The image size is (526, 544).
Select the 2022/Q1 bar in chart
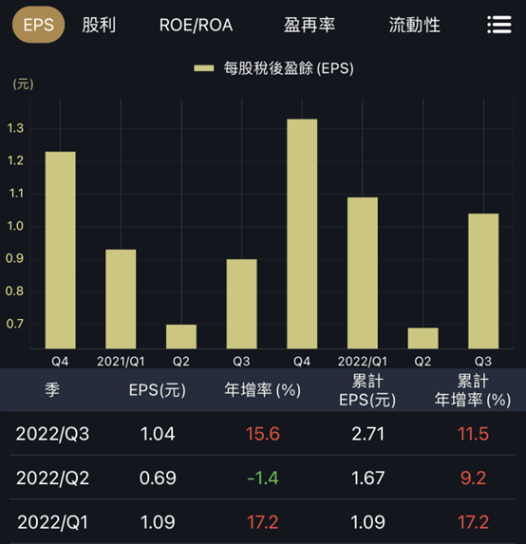[363, 272]
